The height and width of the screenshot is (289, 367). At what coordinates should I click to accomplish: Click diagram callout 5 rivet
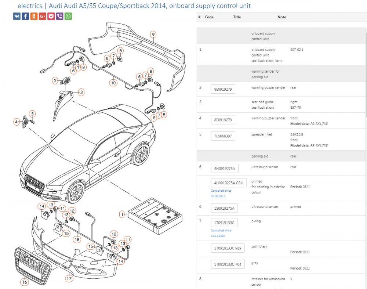[32, 114]
